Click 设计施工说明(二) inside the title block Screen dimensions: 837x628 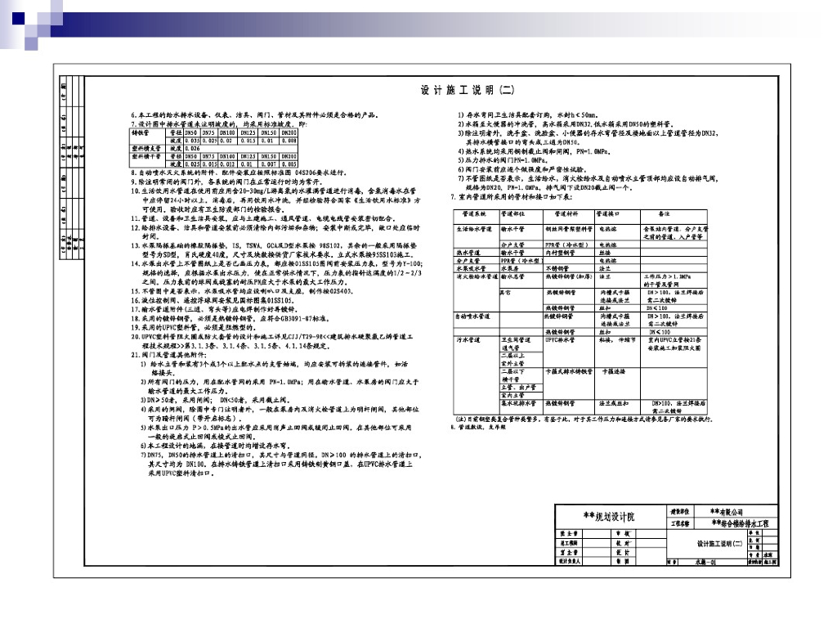tap(719, 544)
